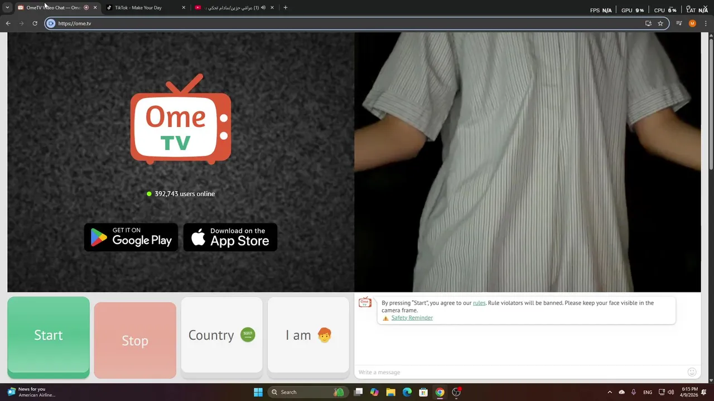Close the TikTok tab
This screenshot has width=714, height=401.
click(x=184, y=8)
